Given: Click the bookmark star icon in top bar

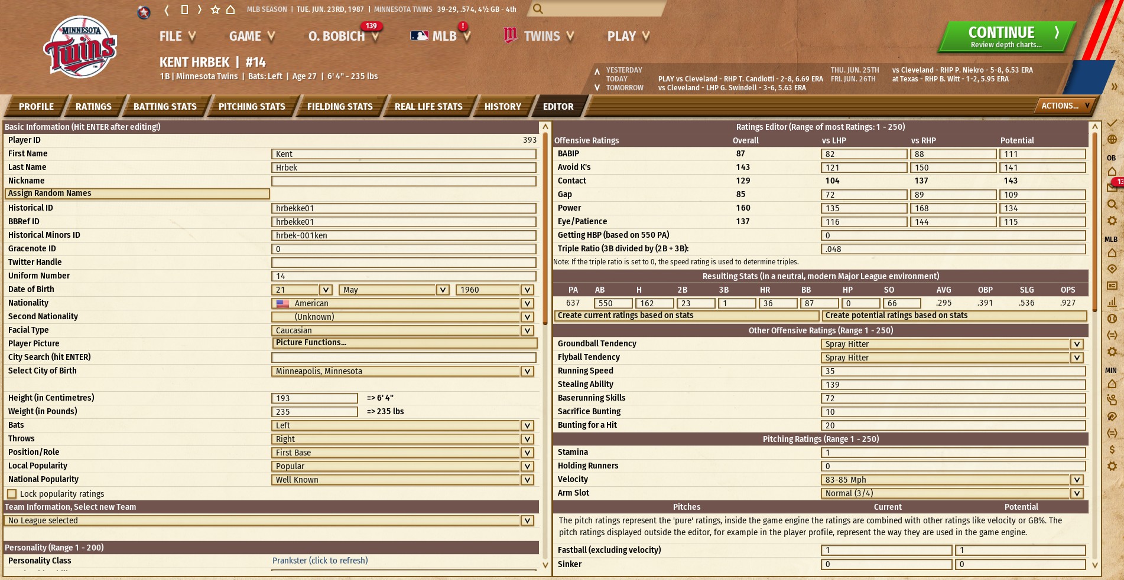Looking at the screenshot, I should (x=215, y=9).
